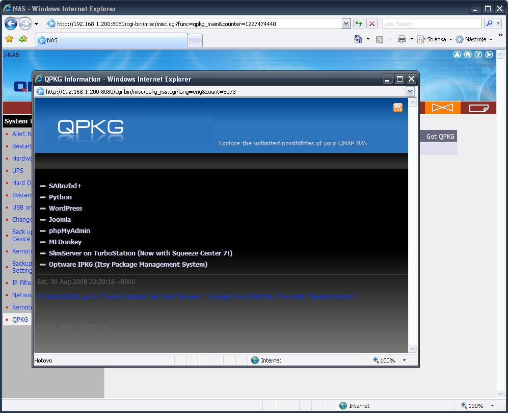Open the UPS sidebar link
The image size is (508, 413).
point(18,170)
